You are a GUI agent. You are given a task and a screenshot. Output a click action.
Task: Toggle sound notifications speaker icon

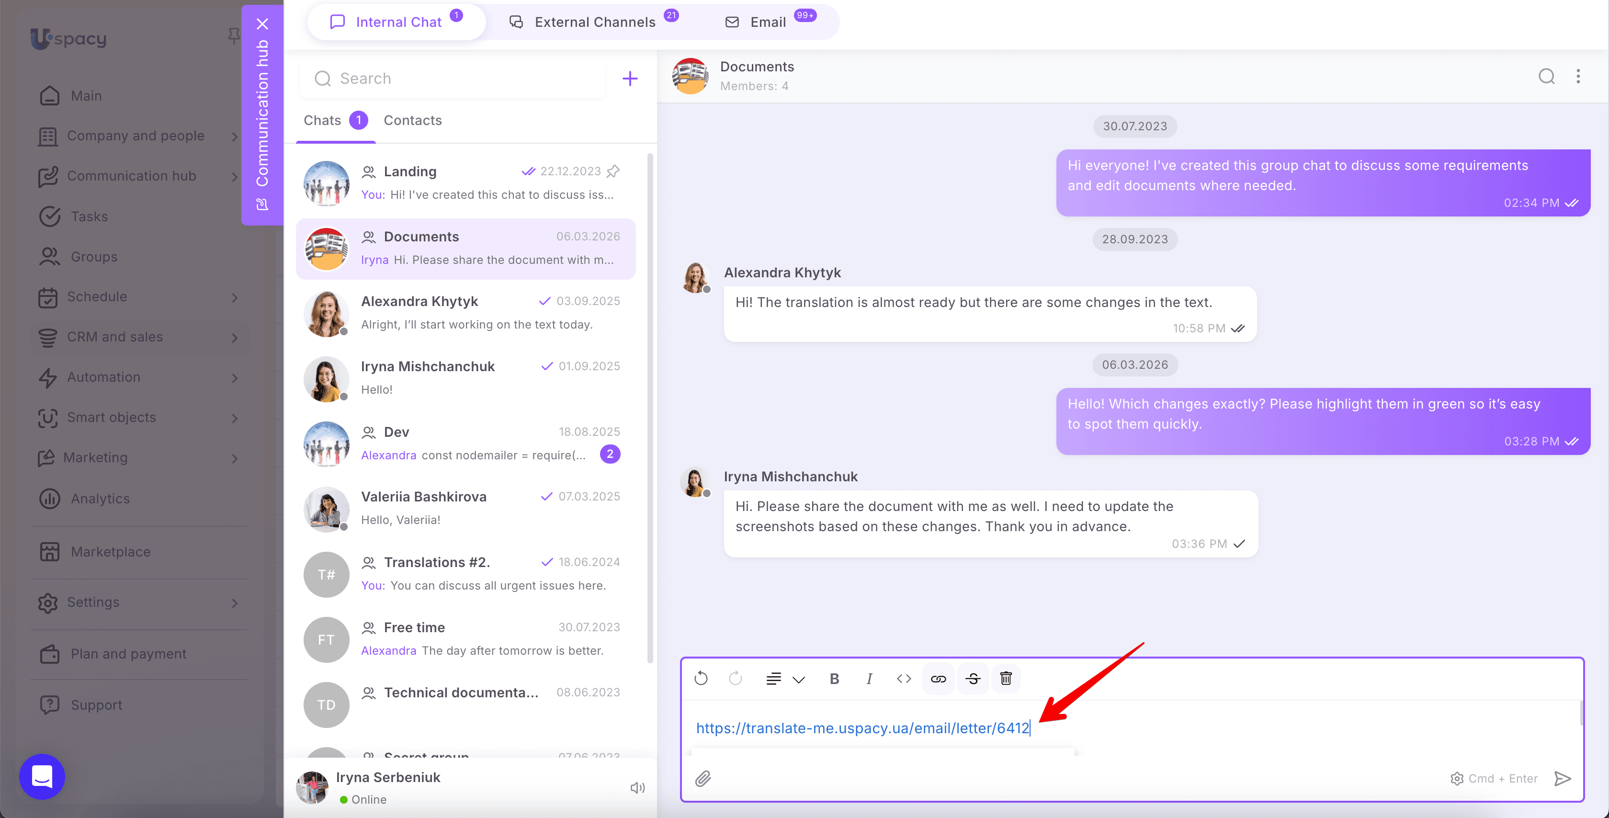tap(637, 788)
